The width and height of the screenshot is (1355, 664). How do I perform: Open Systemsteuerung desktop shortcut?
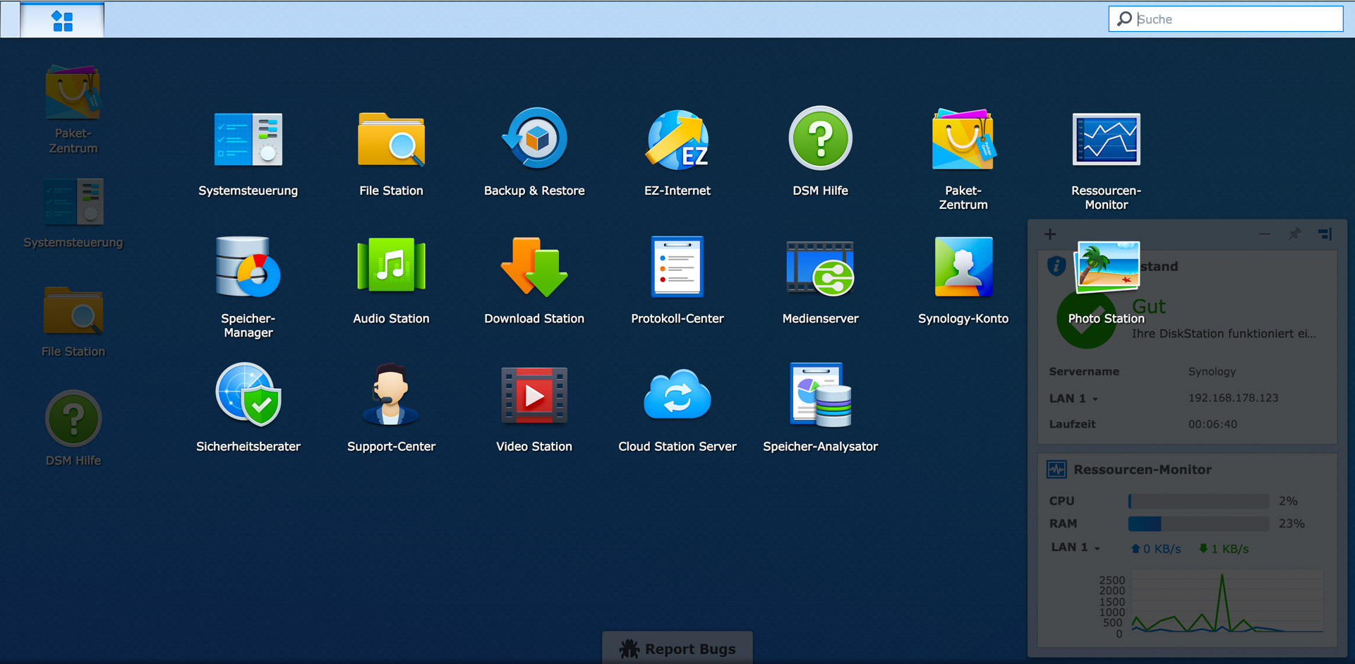73,203
